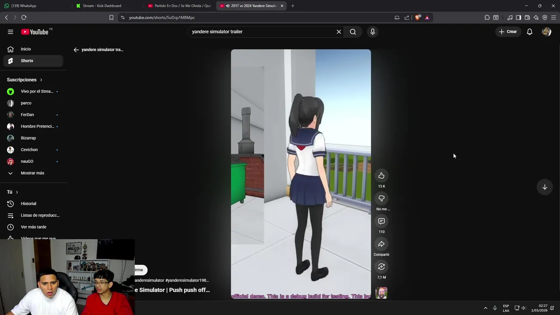Open the account avatar menu
Image resolution: width=560 pixels, height=315 pixels.
pyautogui.click(x=546, y=32)
